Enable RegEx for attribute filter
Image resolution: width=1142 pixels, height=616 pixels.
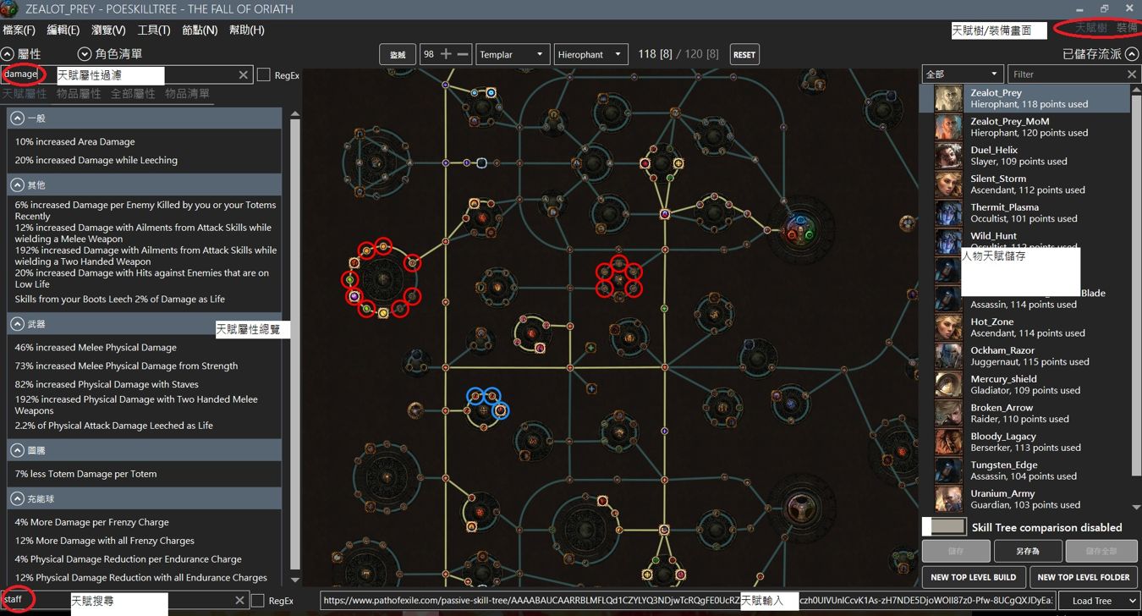(264, 75)
